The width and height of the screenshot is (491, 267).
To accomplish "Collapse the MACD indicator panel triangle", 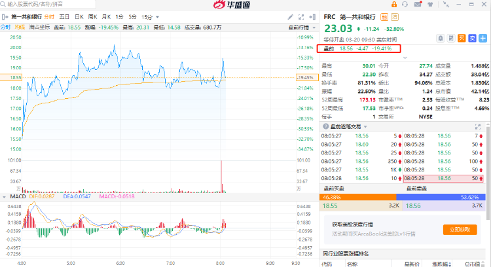I will (4, 197).
